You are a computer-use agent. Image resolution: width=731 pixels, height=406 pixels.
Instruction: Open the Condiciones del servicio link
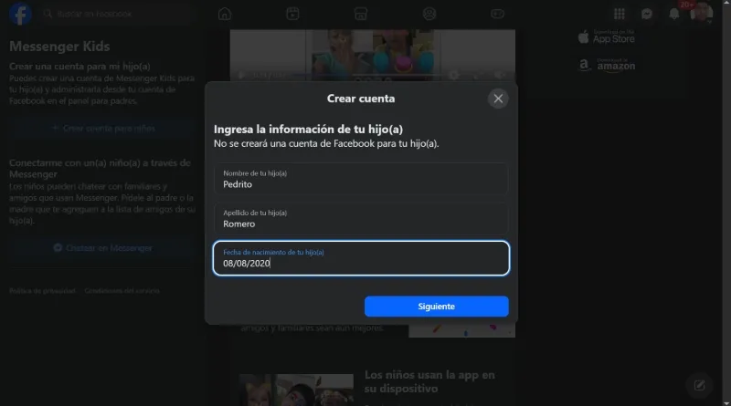[x=122, y=291]
